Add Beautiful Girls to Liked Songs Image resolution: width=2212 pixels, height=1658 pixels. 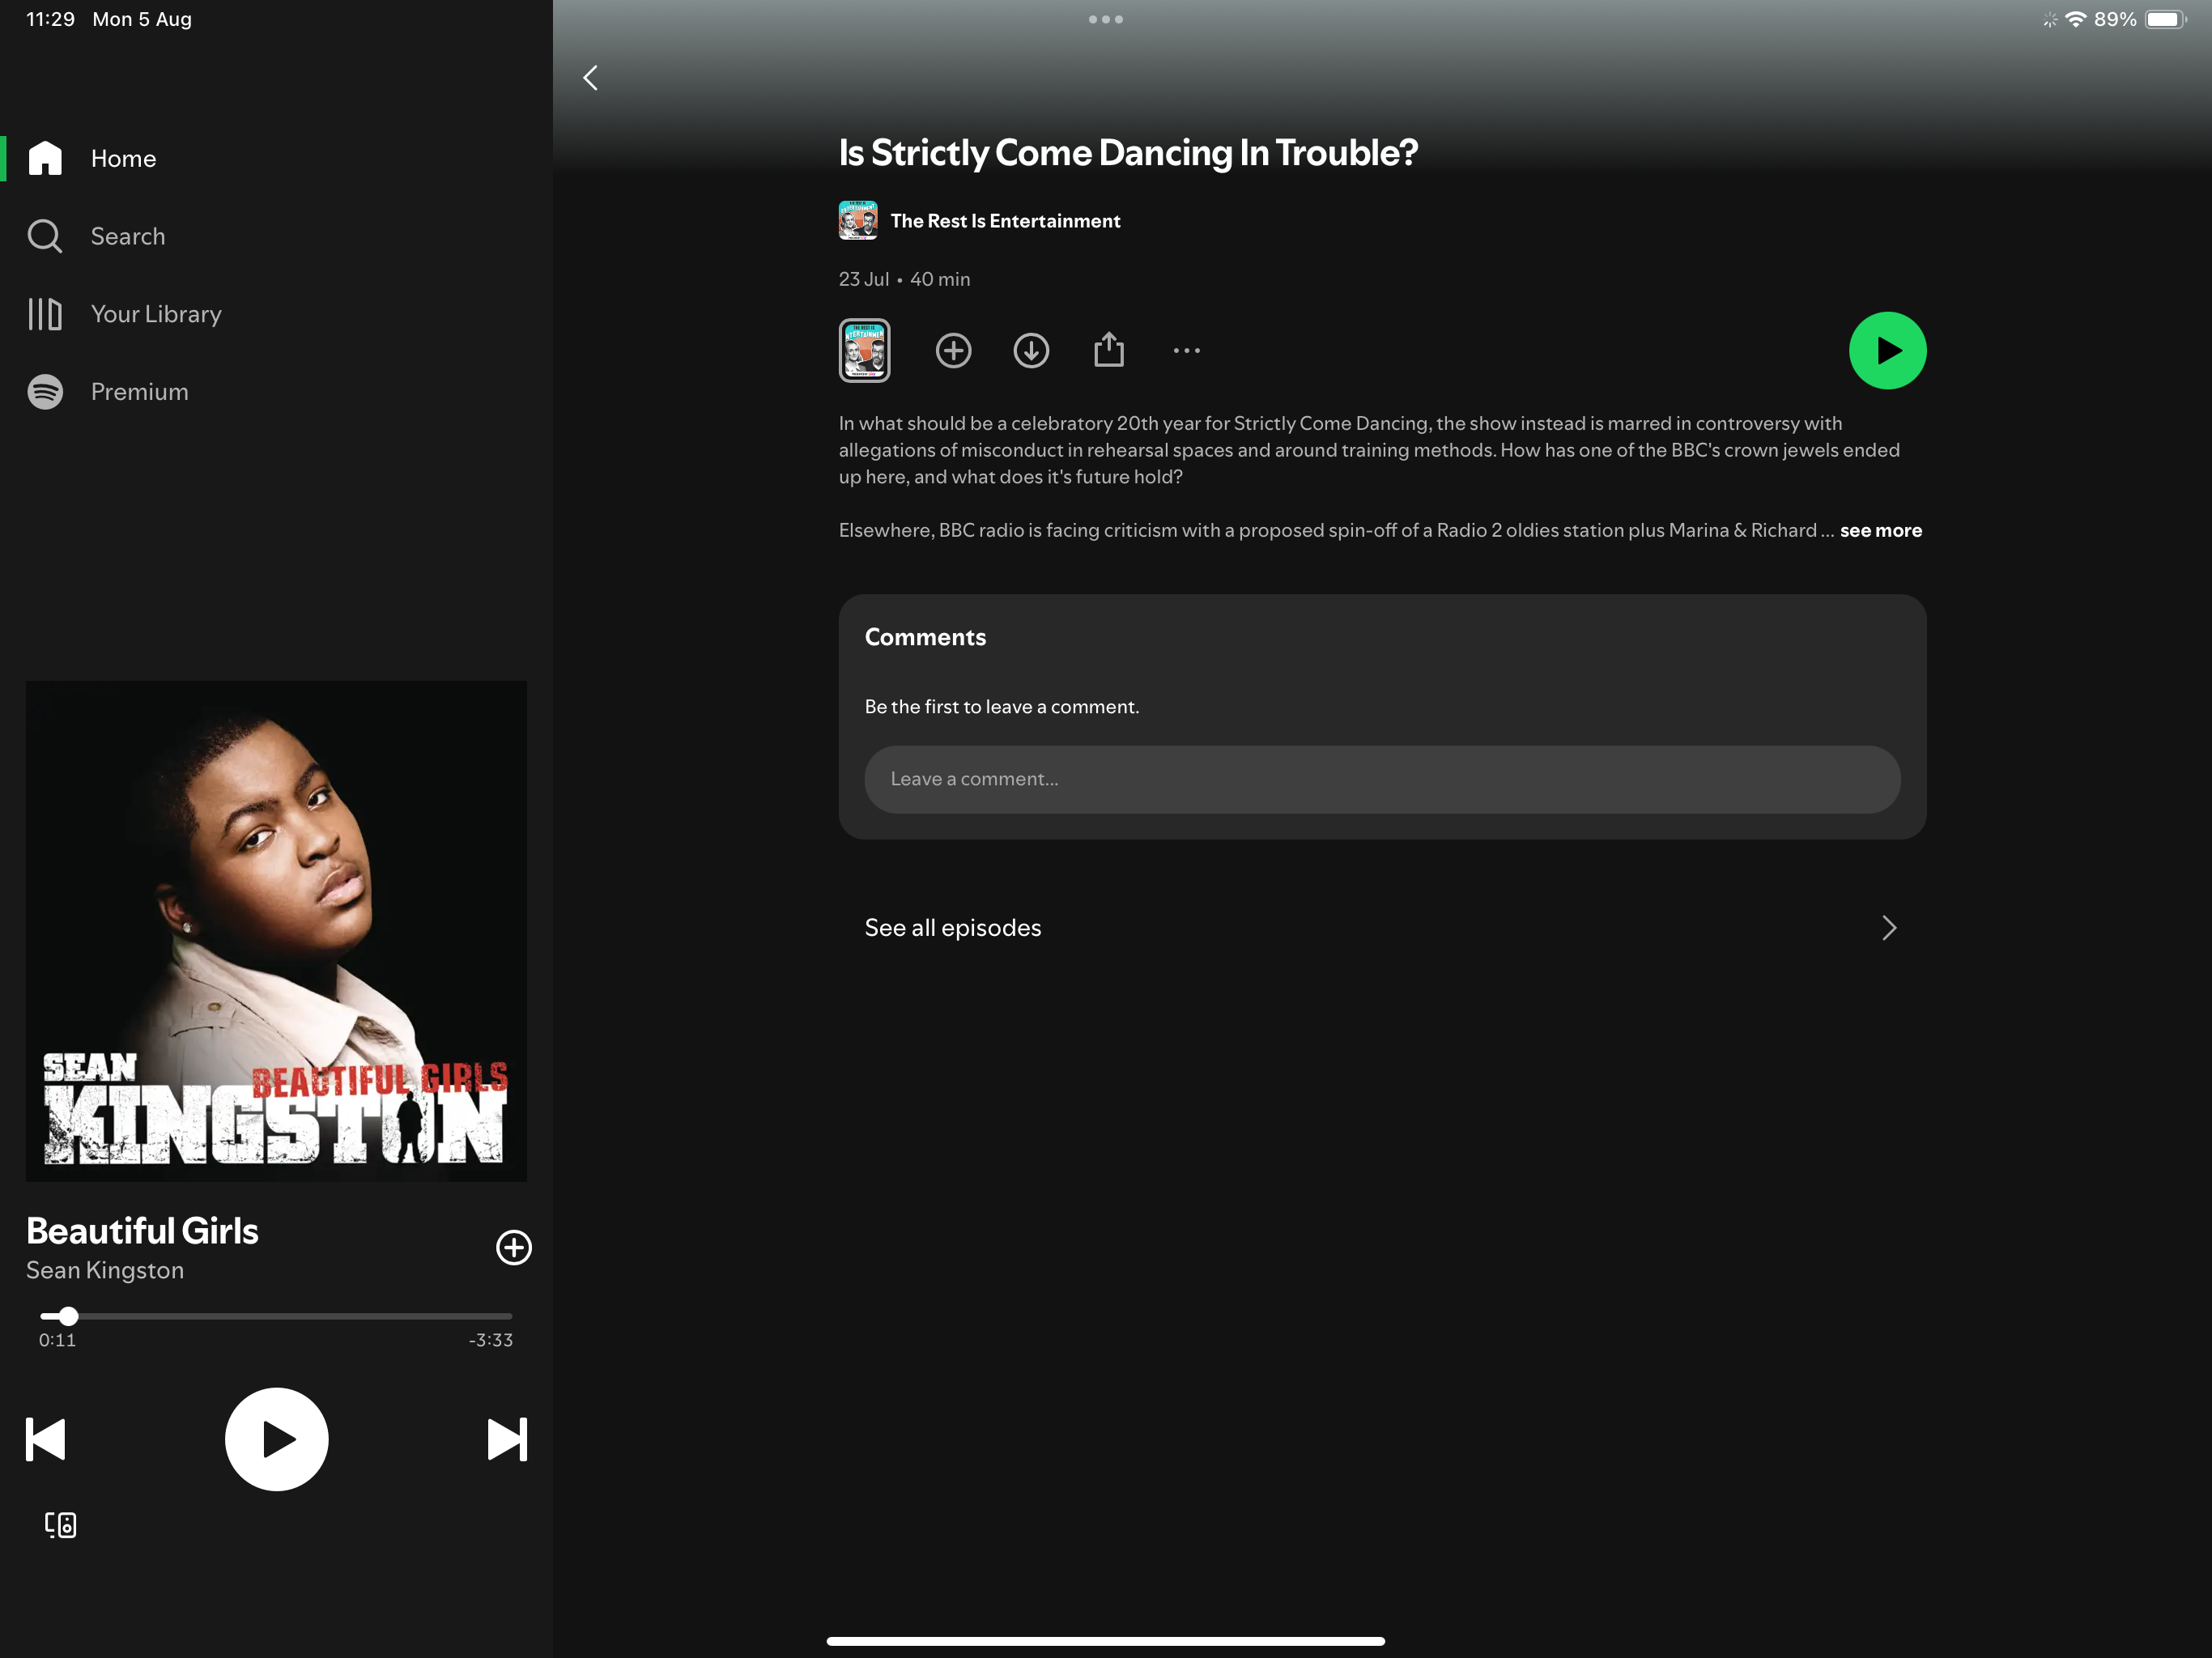point(514,1247)
